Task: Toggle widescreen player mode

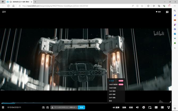Action: tap(156, 107)
